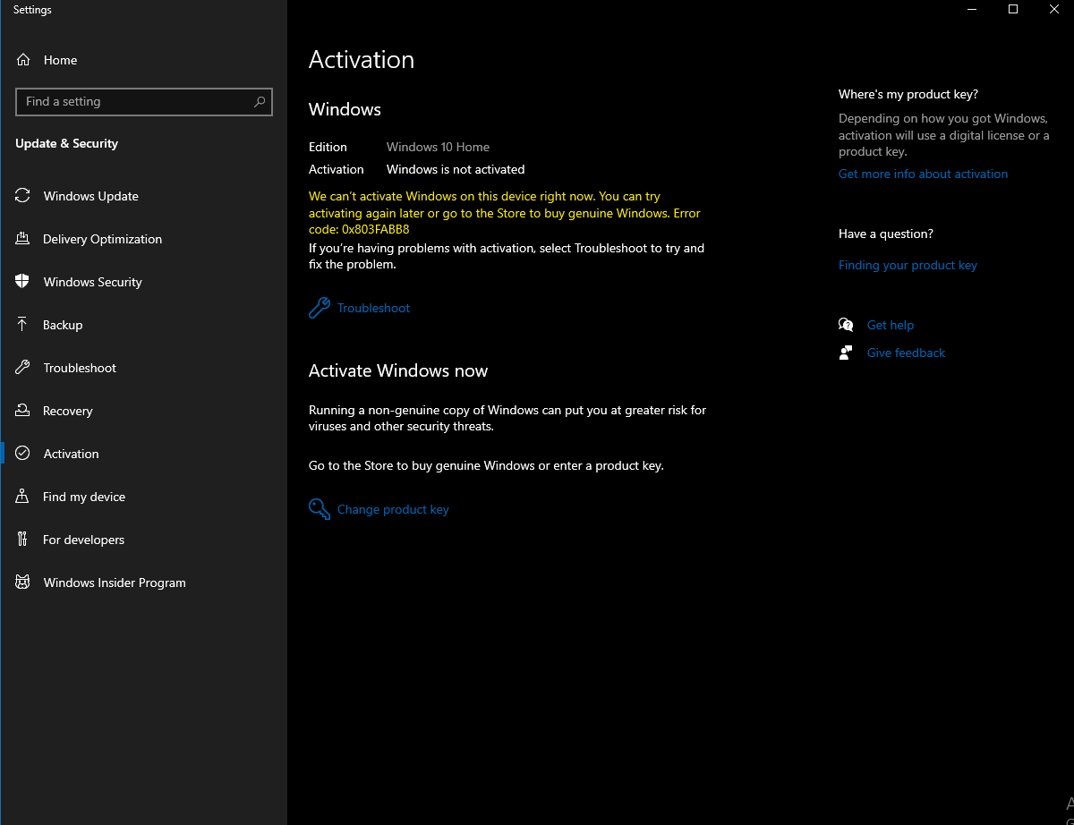Click the Backup upload arrow icon
The image size is (1074, 825).
coord(23,325)
